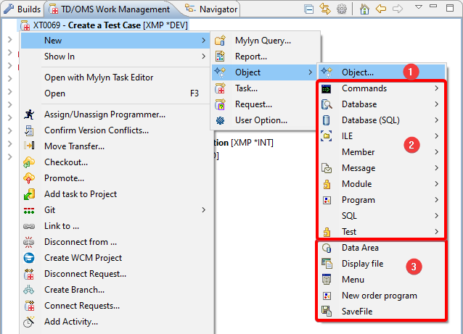Screen dimensions: 463x334
Task: Select Mylyn Query... from New menu
Action: [262, 41]
